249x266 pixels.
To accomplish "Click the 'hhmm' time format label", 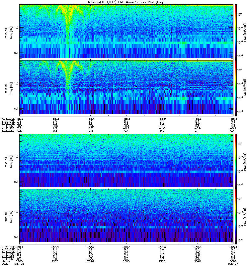I will (x=6, y=262).
